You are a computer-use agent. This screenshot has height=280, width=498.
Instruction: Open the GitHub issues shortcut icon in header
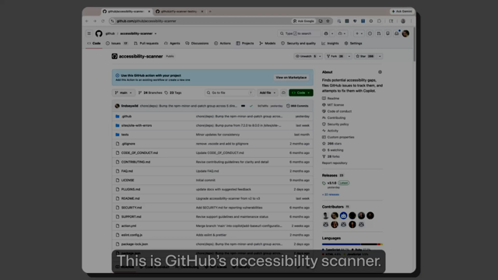pos(370,33)
